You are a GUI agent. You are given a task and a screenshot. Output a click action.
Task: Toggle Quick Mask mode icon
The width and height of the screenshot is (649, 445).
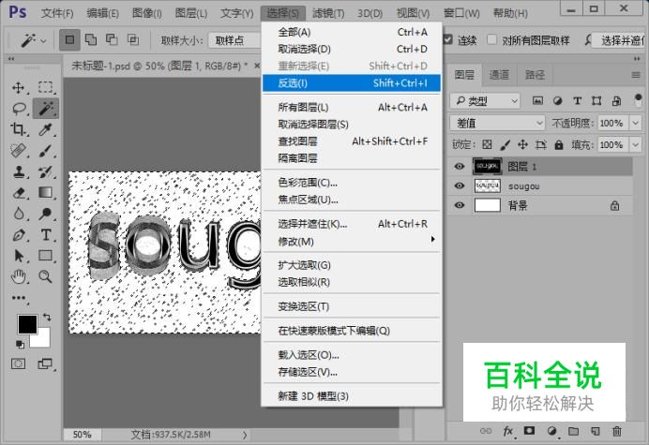18,363
